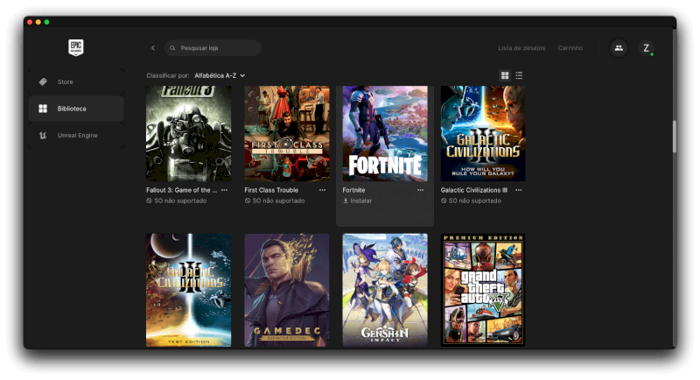
Task: Click the Unreal Engine logo icon
Action: coord(43,136)
